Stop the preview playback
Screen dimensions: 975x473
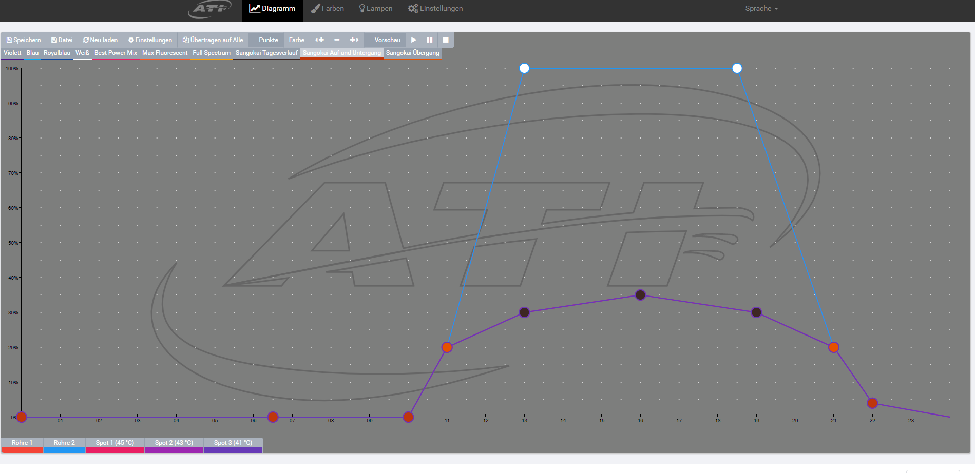tap(446, 40)
